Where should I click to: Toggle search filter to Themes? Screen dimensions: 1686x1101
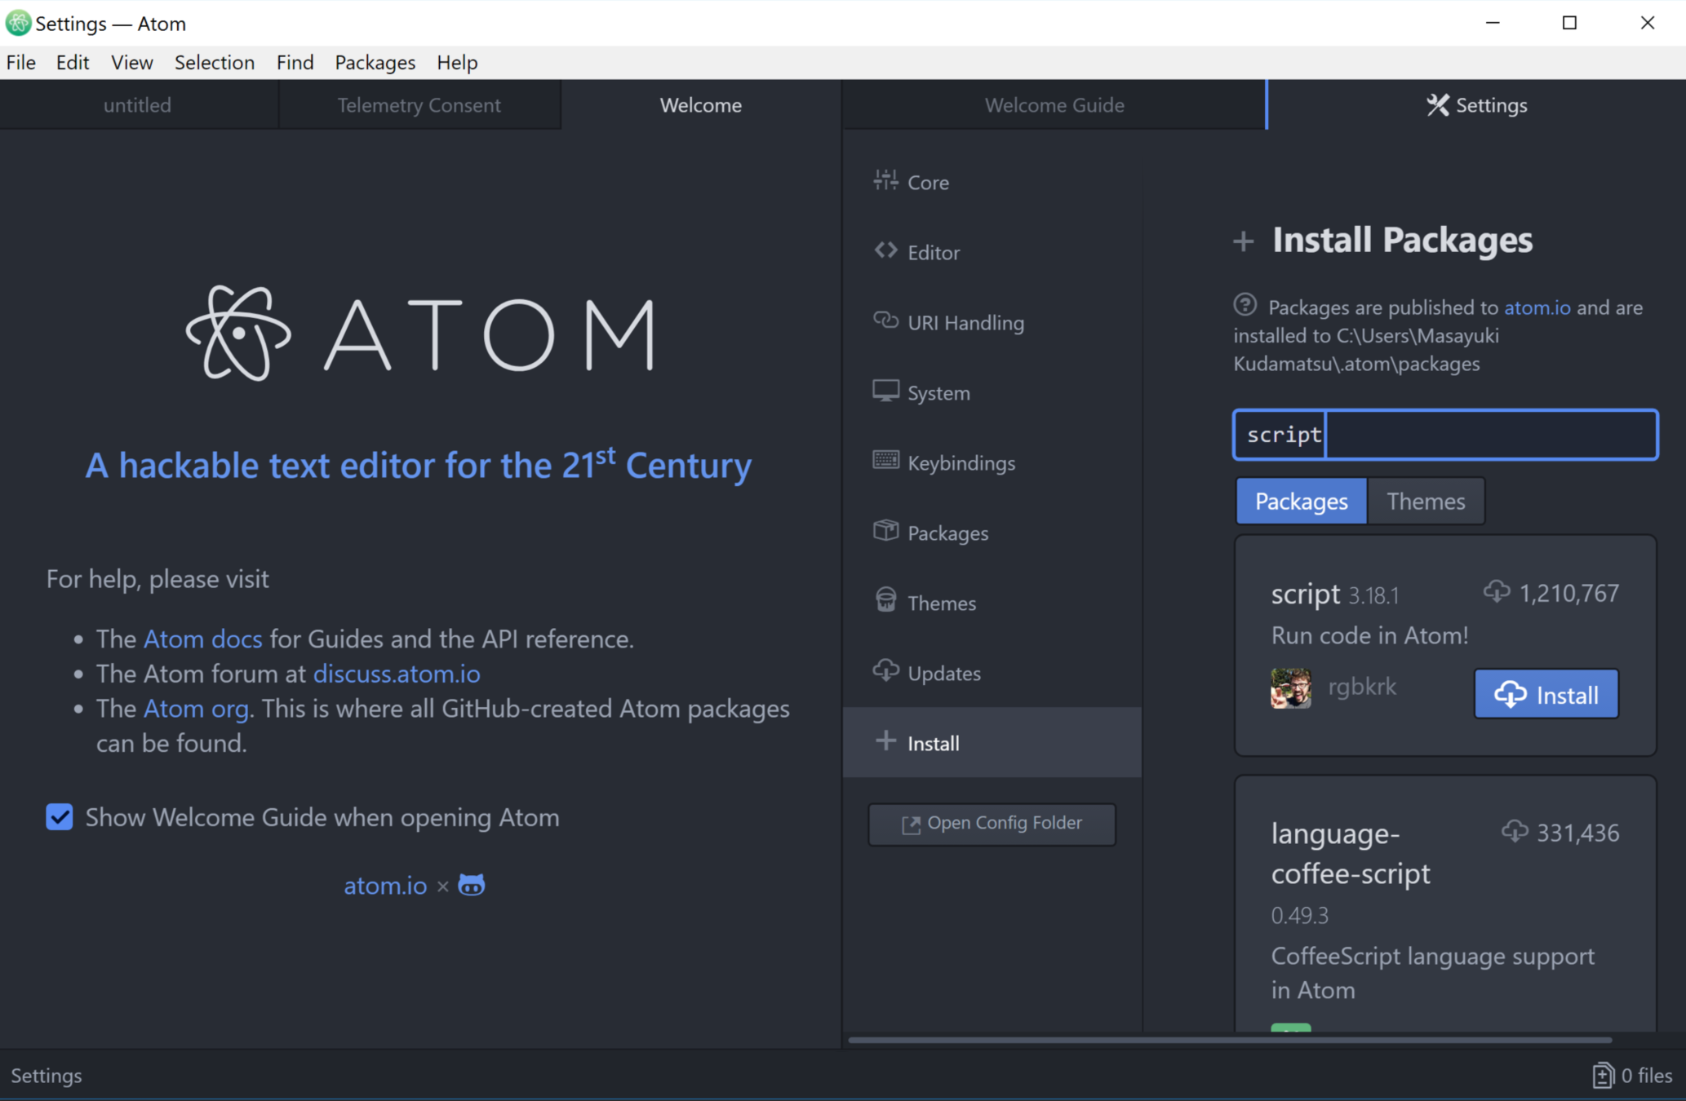pyautogui.click(x=1425, y=502)
